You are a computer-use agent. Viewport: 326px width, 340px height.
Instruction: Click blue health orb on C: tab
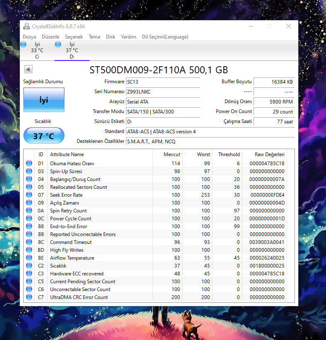pos(23,44)
